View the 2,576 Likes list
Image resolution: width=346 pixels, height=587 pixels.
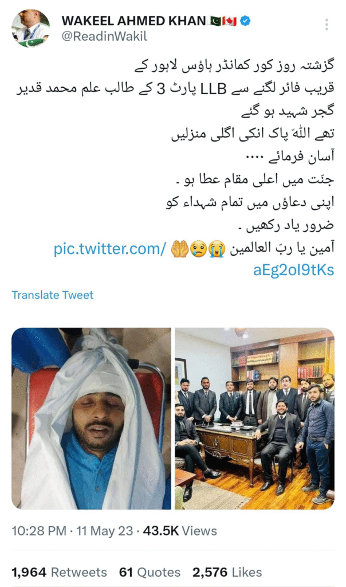[x=227, y=572]
